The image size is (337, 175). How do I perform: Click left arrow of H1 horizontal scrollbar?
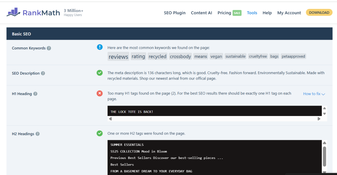click(x=110, y=119)
